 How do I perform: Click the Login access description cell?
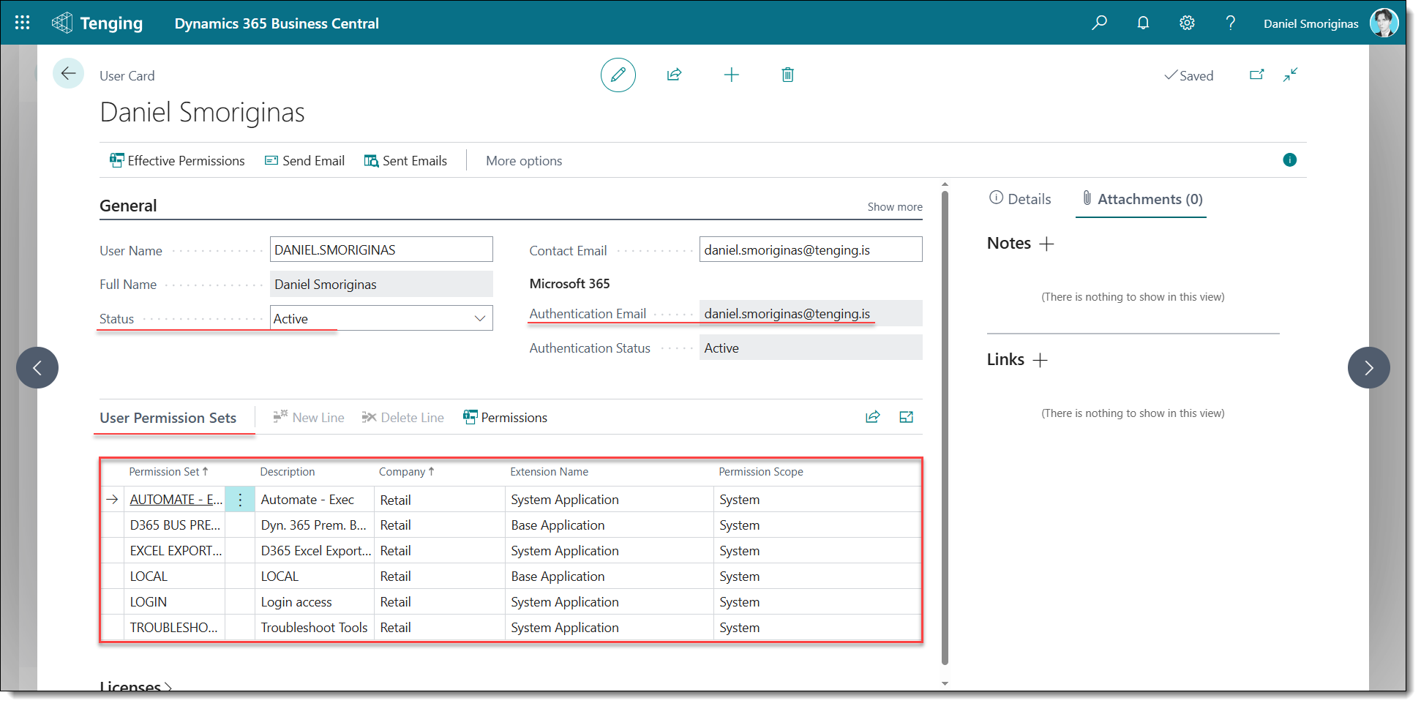(x=315, y=602)
